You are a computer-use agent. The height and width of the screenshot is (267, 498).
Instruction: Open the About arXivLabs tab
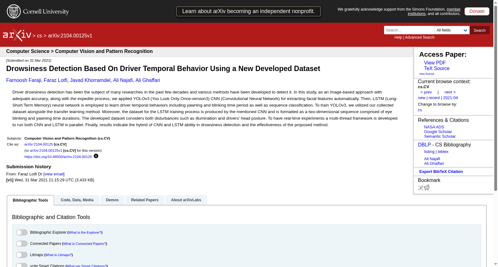pos(186,200)
